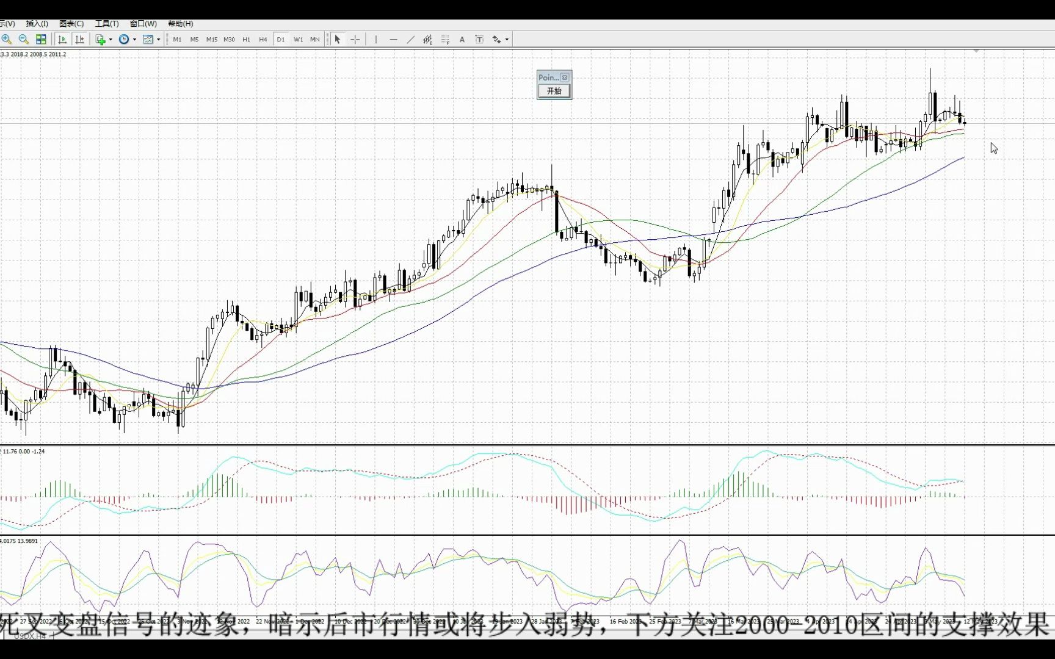Open the 工具(T) menu

coord(107,24)
